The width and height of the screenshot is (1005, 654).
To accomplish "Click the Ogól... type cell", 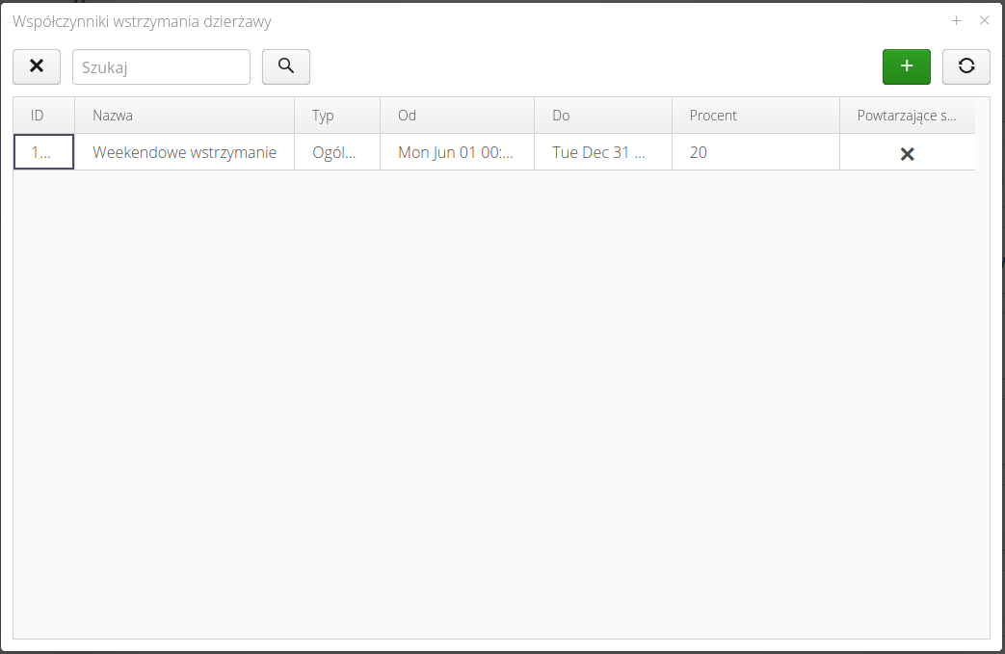I will [336, 152].
